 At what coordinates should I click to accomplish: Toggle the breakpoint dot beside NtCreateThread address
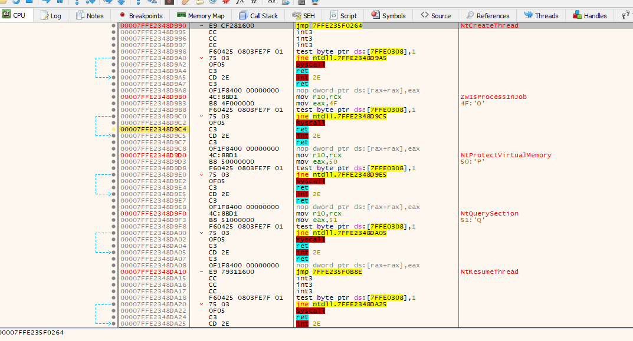[111, 26]
